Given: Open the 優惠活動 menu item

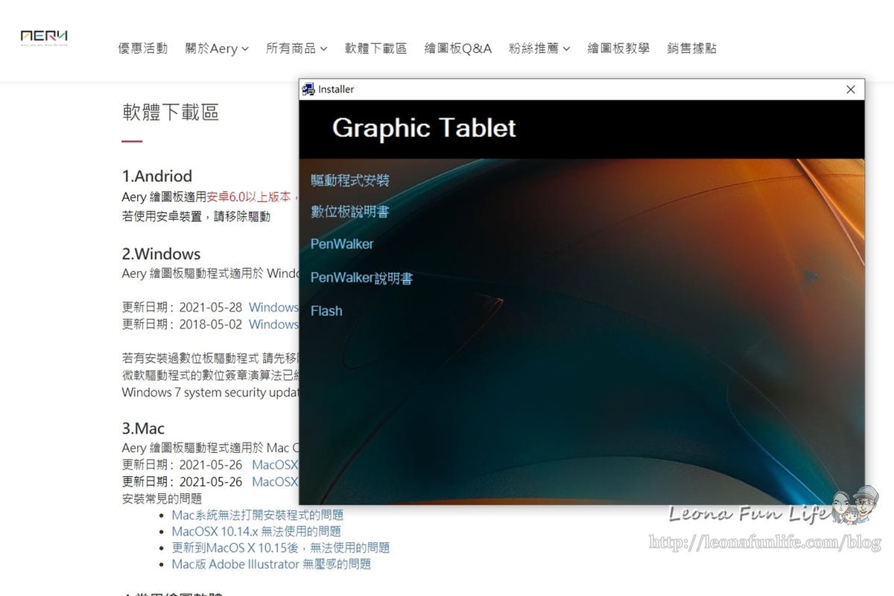Looking at the screenshot, I should [142, 48].
